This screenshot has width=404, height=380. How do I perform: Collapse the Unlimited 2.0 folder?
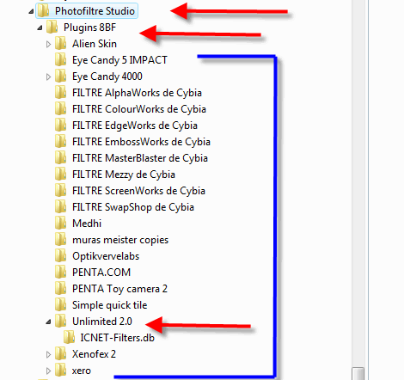48,322
